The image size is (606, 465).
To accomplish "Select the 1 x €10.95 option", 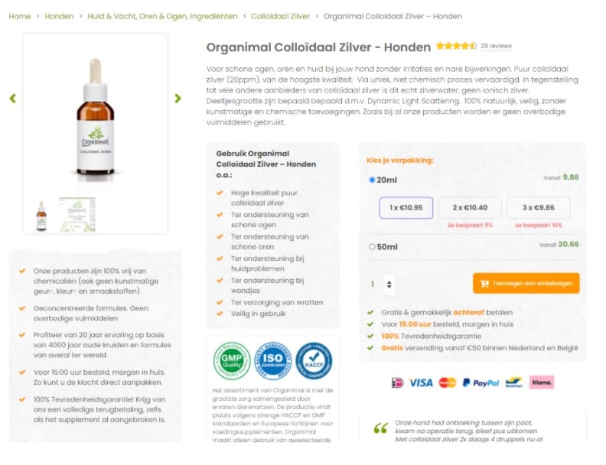I will (x=406, y=208).
